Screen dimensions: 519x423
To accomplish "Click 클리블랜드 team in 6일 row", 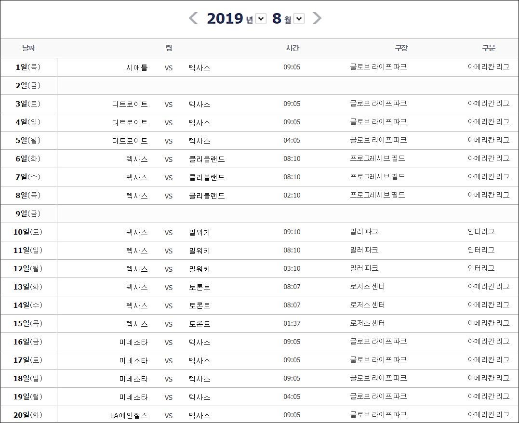I will coord(207,159).
